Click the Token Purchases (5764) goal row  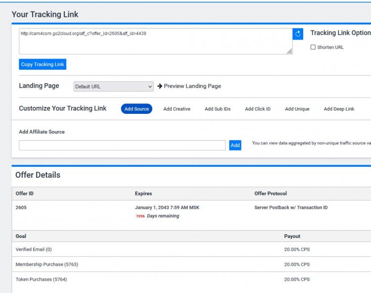click(191, 279)
